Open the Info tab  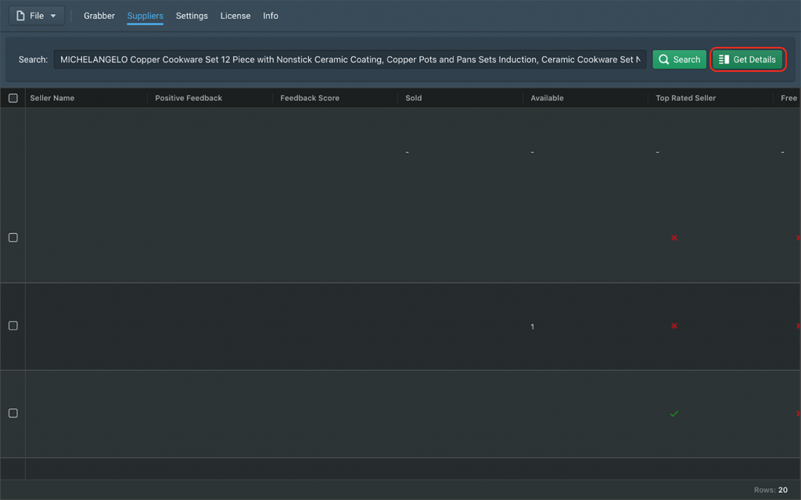(271, 16)
